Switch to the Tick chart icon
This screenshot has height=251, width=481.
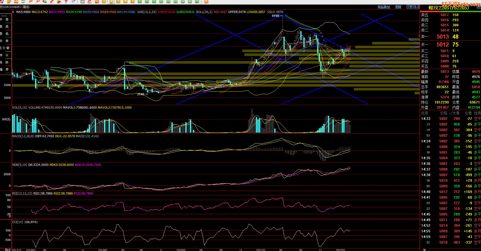coord(97,1)
